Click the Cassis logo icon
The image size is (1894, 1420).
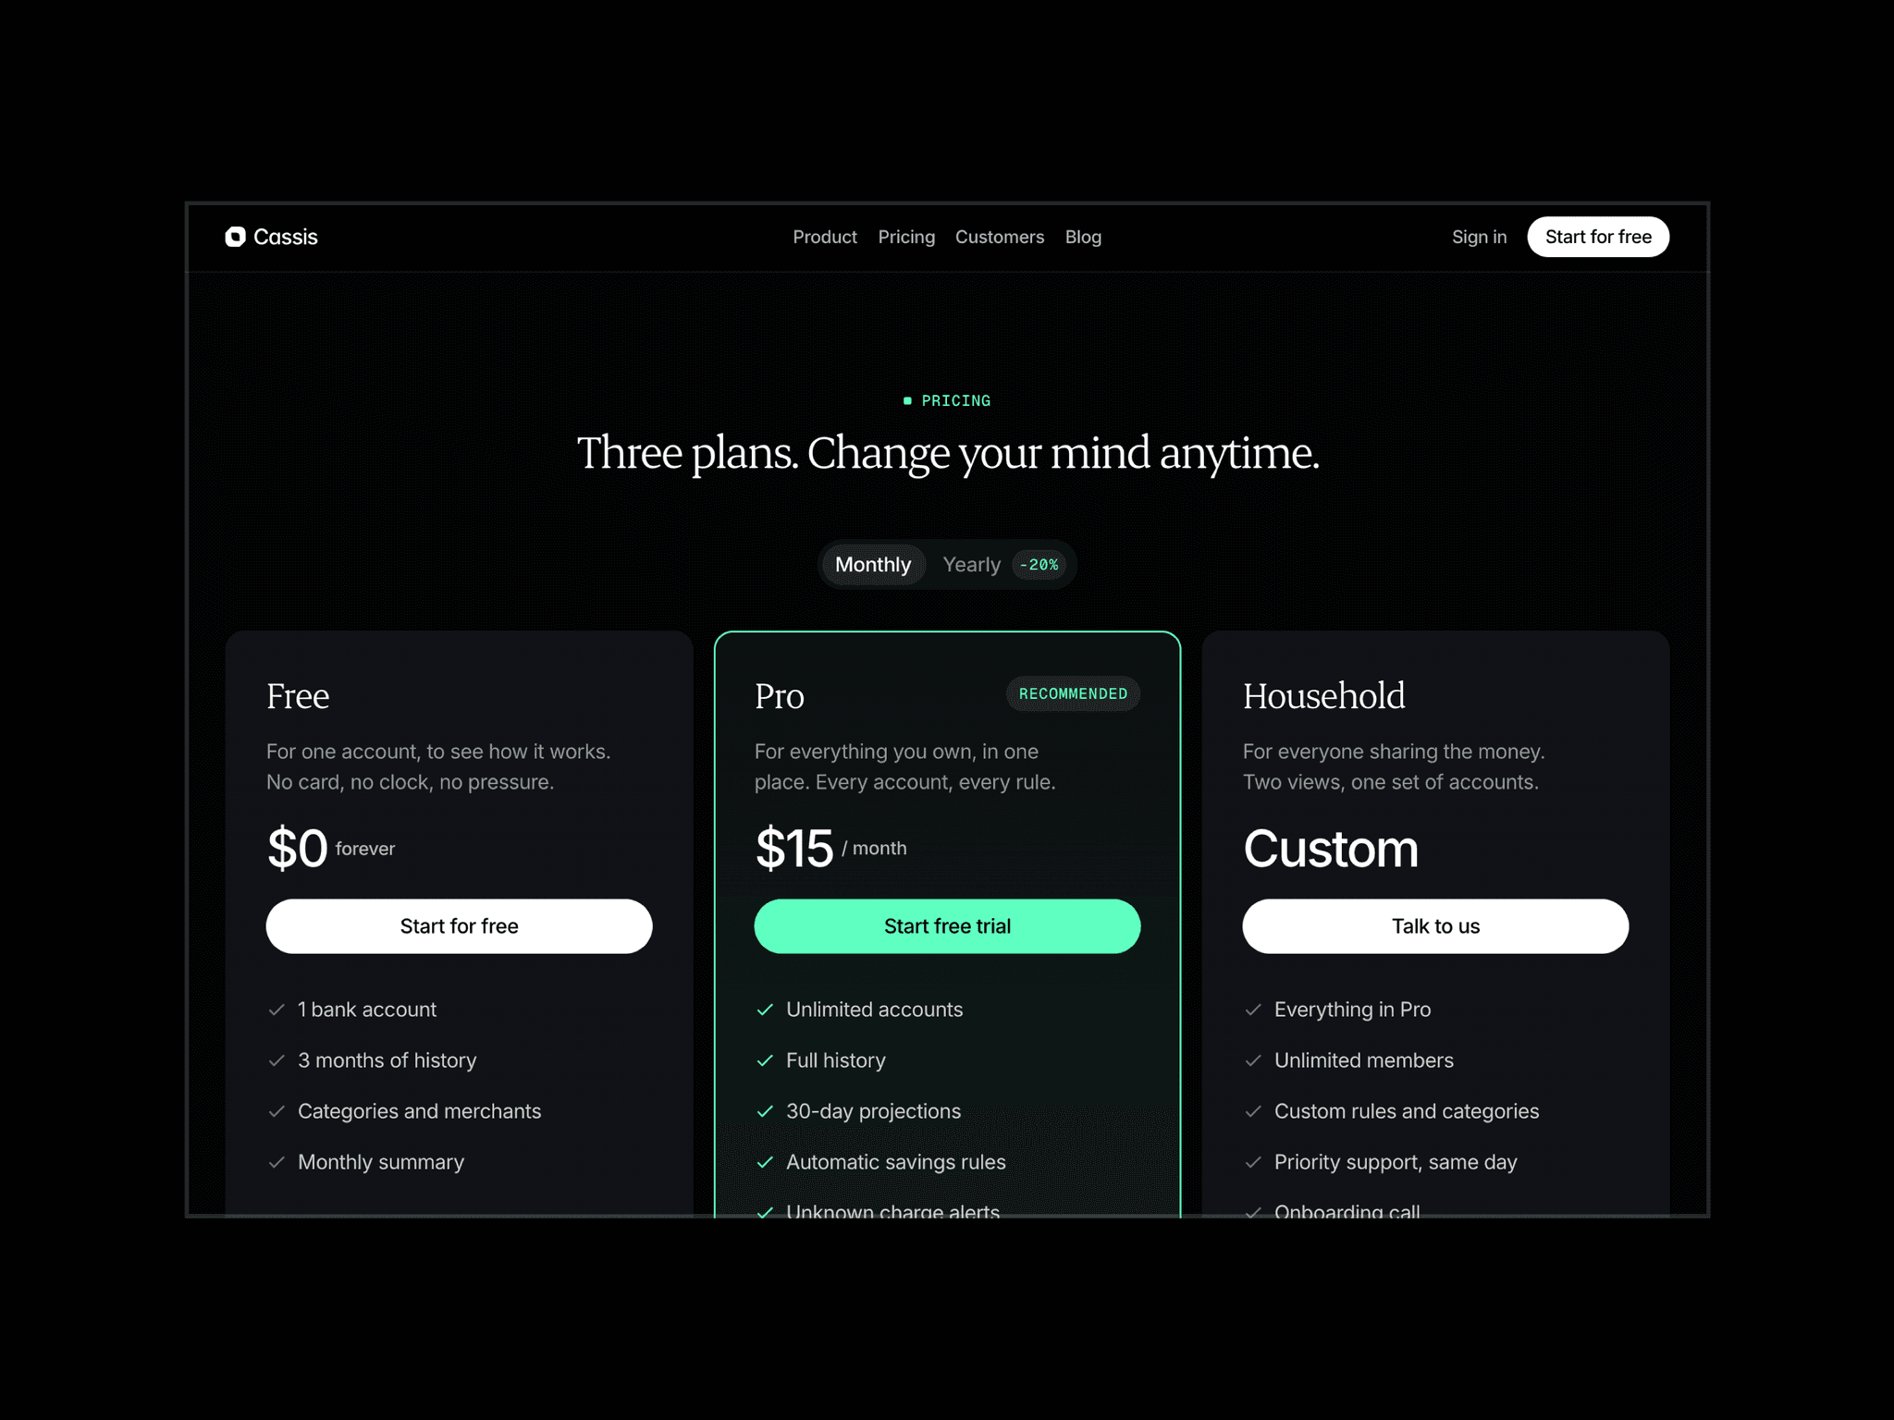[235, 237]
